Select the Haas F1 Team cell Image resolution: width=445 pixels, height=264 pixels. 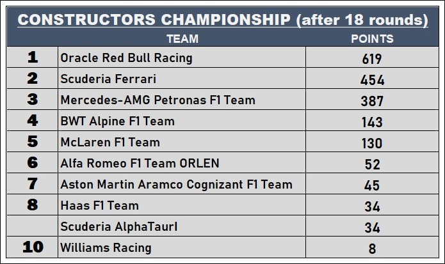[182, 205]
